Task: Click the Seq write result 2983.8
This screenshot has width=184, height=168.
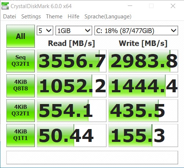Action: coord(143,61)
